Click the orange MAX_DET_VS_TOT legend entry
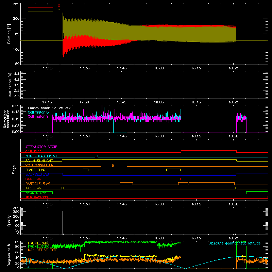This screenshot has width=272, height=272. click(x=42, y=250)
